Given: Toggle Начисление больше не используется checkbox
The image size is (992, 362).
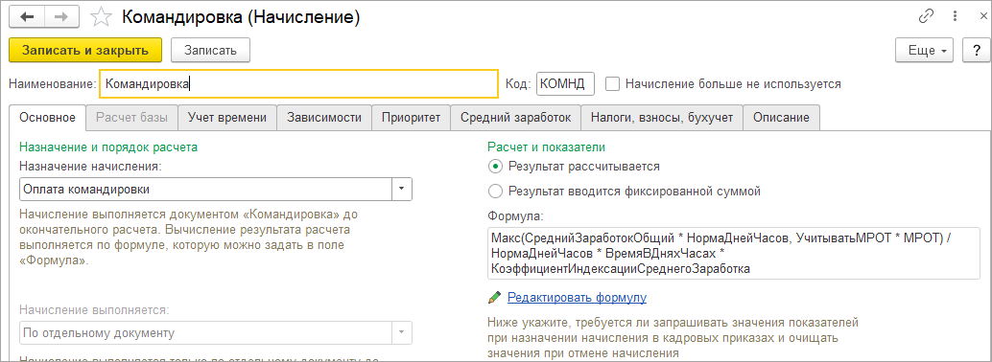Looking at the screenshot, I should point(612,83).
